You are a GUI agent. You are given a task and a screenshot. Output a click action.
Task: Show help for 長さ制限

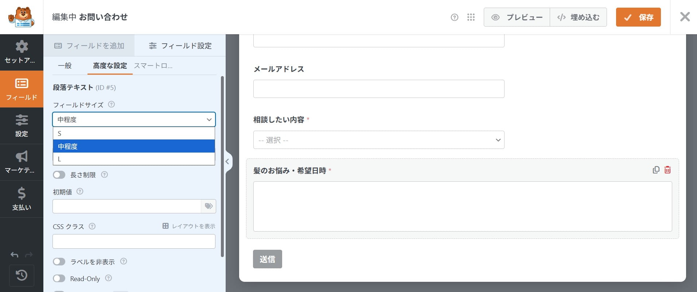[x=104, y=174]
